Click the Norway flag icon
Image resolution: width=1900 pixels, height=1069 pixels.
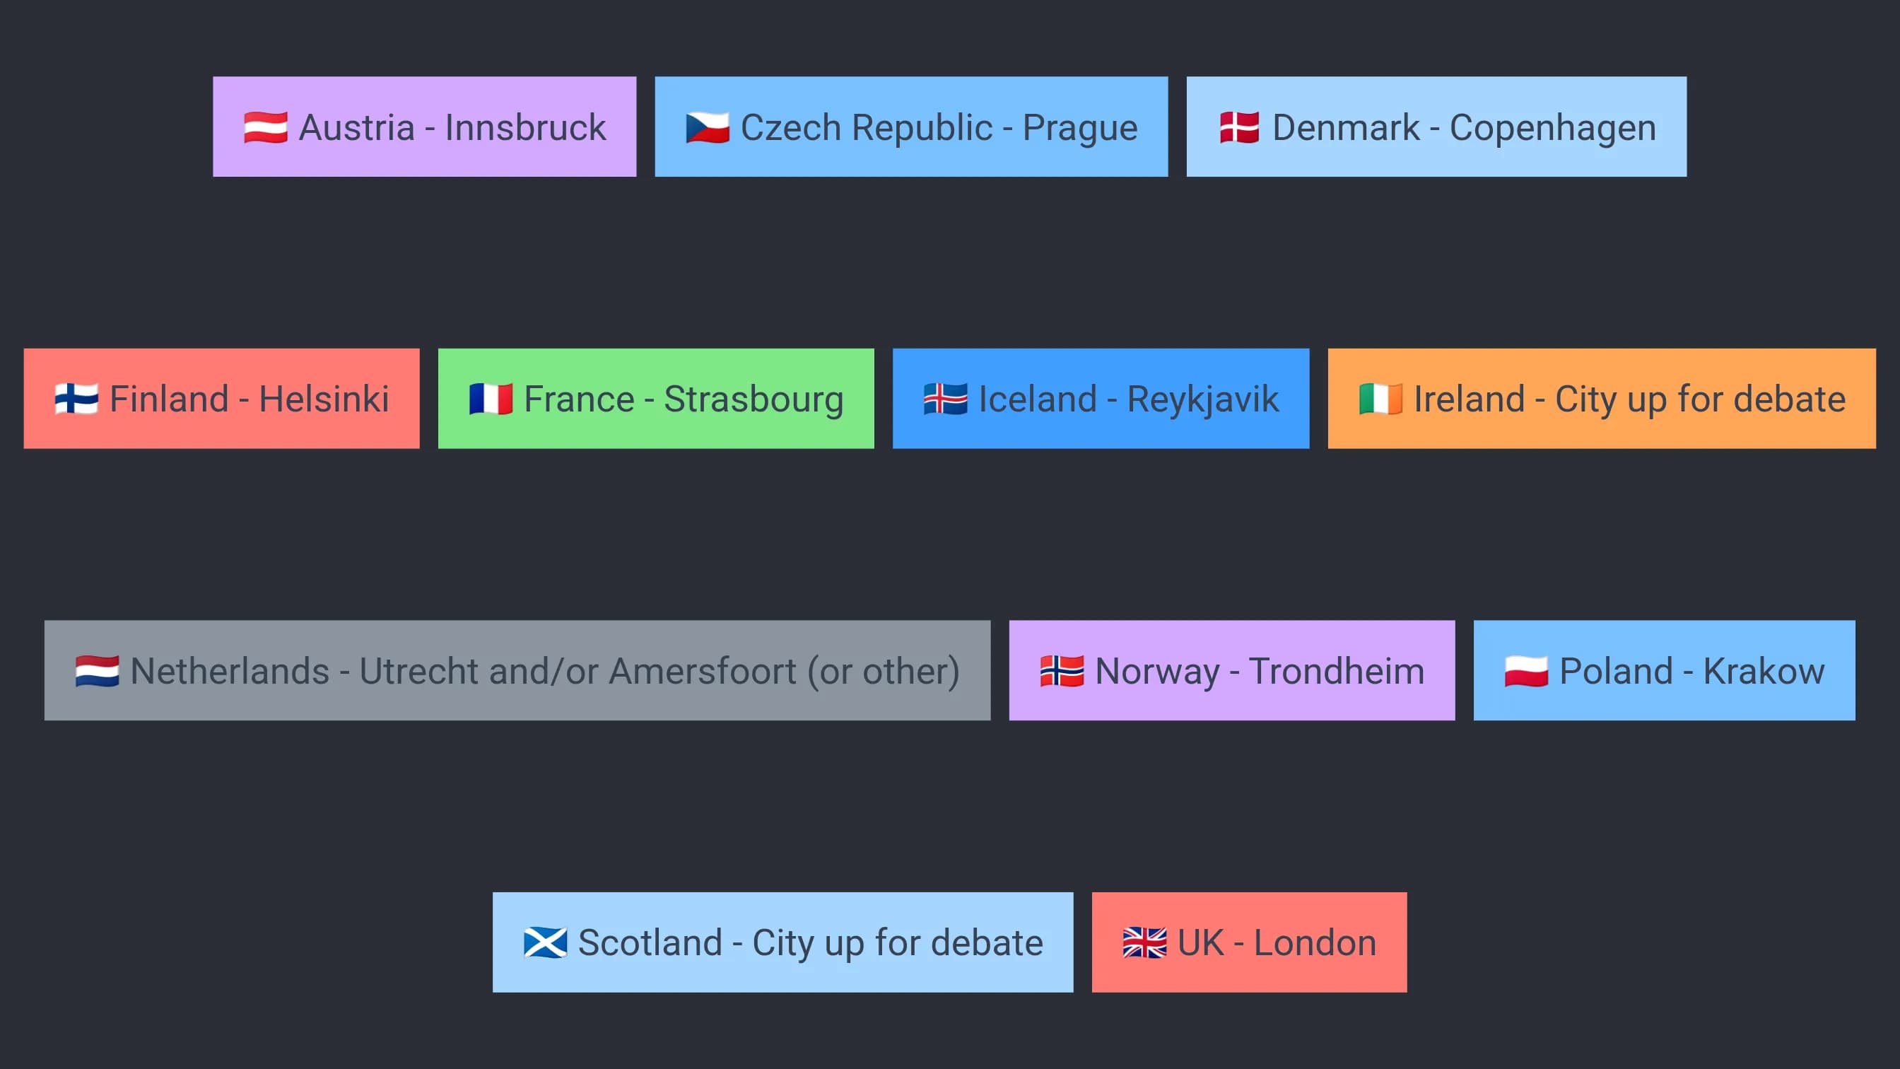point(1062,671)
